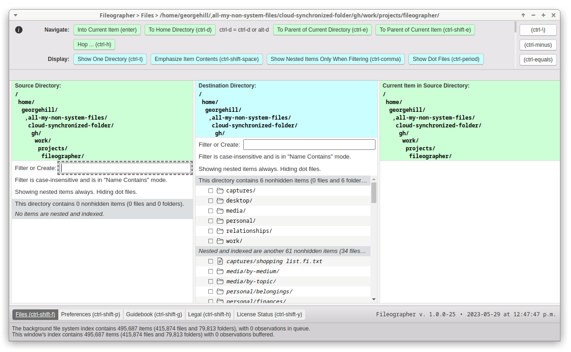Screen dimensions: 571x352
Task: Select the desktop/ folder name
Action: point(239,201)
